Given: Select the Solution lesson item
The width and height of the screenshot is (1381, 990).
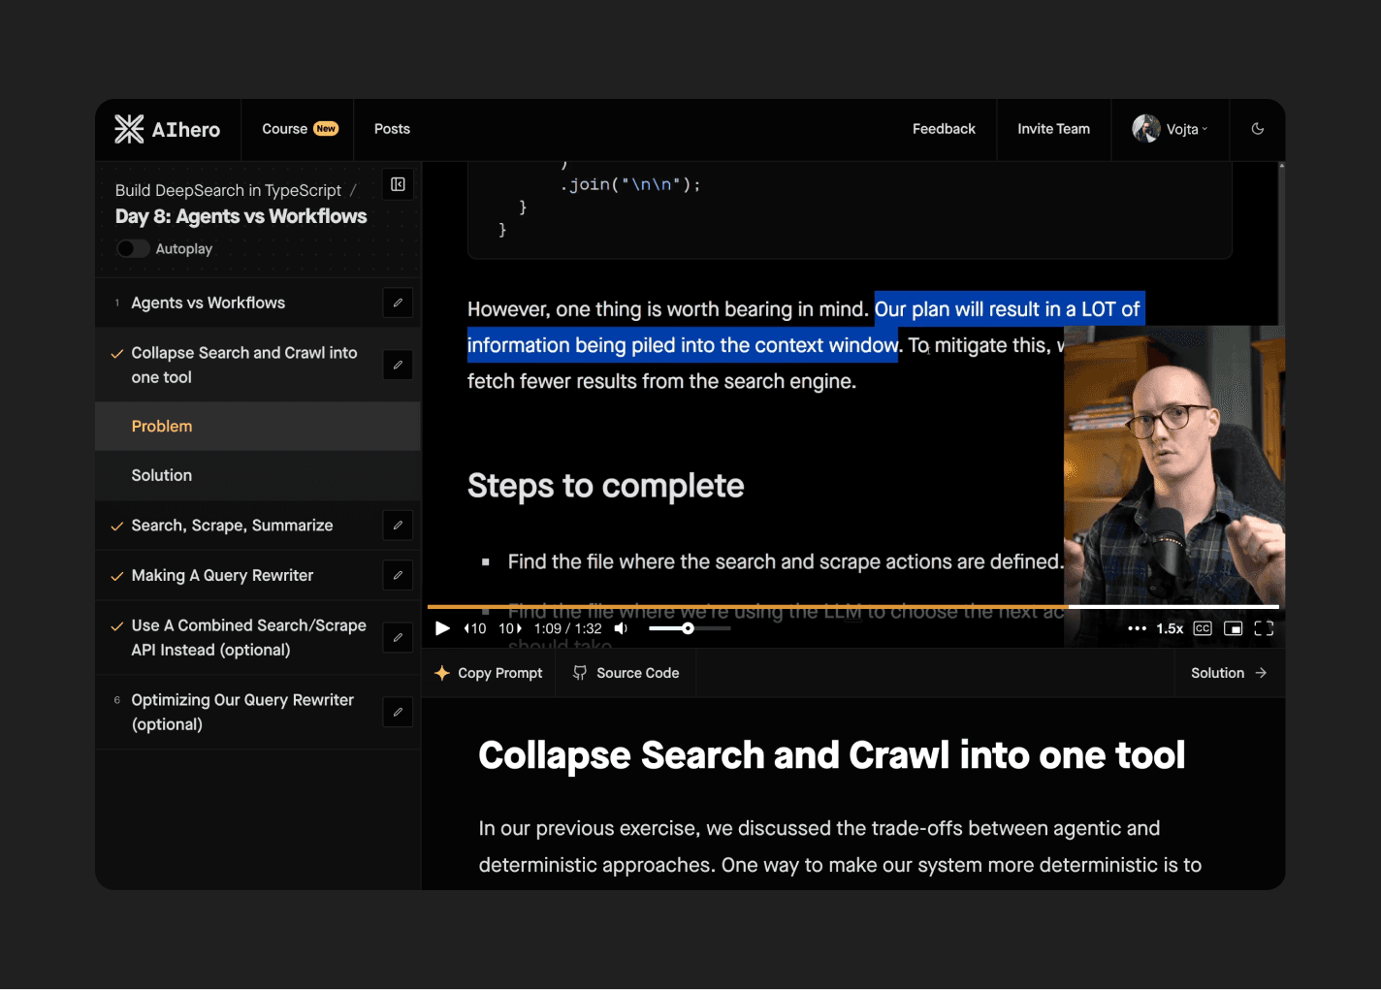Looking at the screenshot, I should (x=162, y=475).
